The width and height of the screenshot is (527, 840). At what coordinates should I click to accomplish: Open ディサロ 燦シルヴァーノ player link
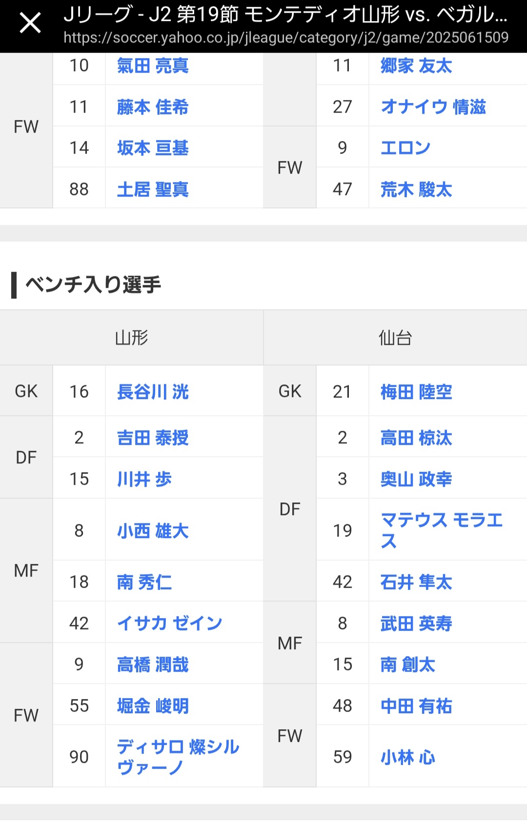[x=178, y=757]
